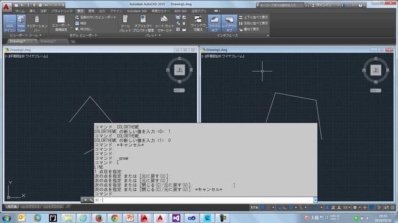Click the new drawing plus tab

tap(73, 42)
